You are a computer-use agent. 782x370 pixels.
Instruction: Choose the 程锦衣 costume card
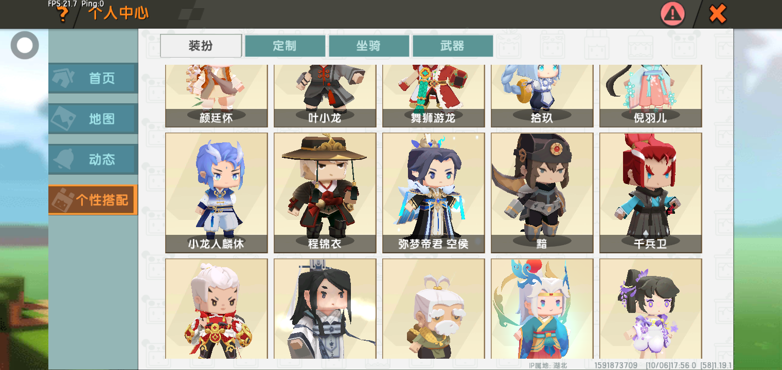(x=325, y=193)
